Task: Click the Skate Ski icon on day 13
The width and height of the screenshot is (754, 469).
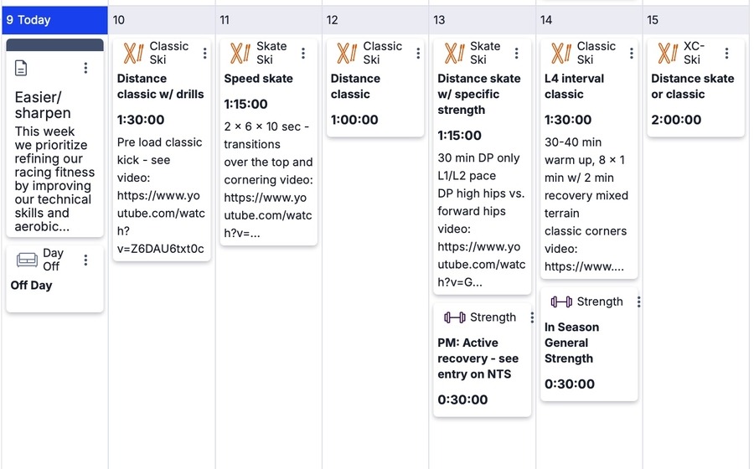Action: click(x=454, y=54)
